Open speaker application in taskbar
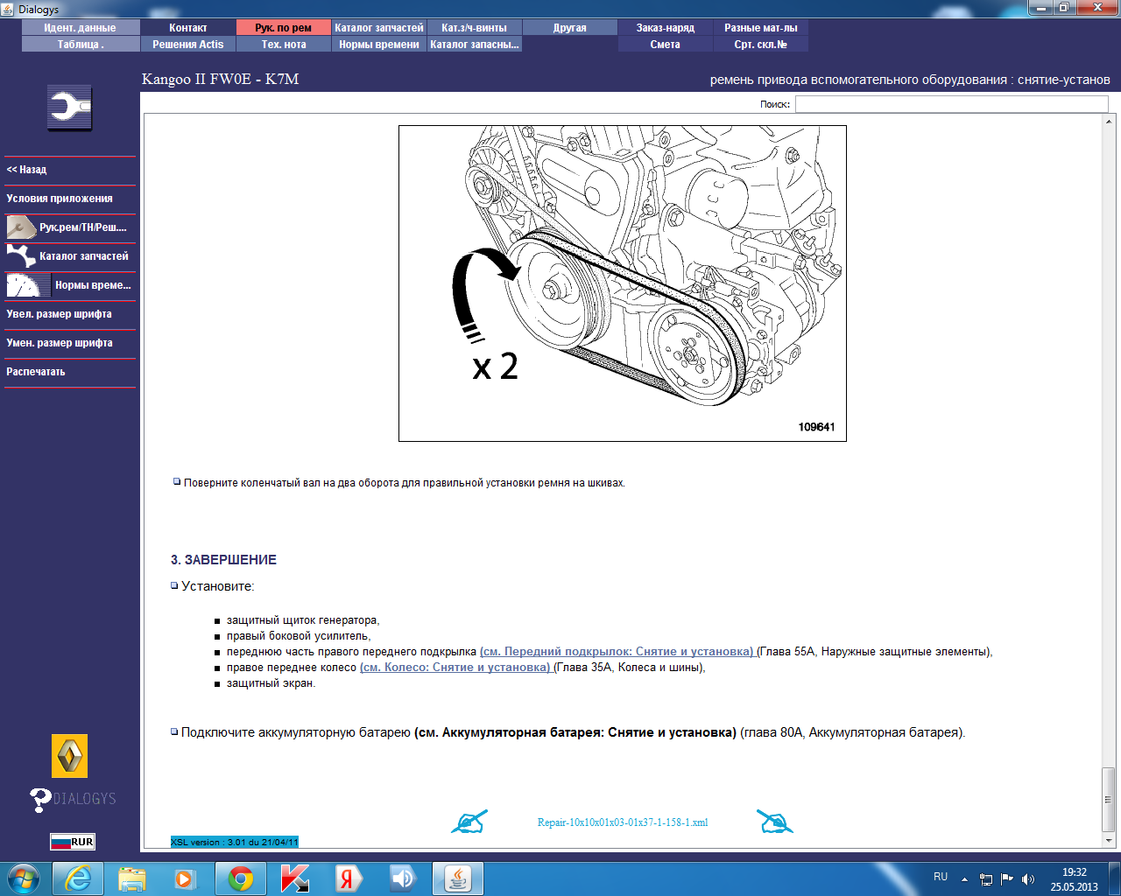 pyautogui.click(x=403, y=878)
